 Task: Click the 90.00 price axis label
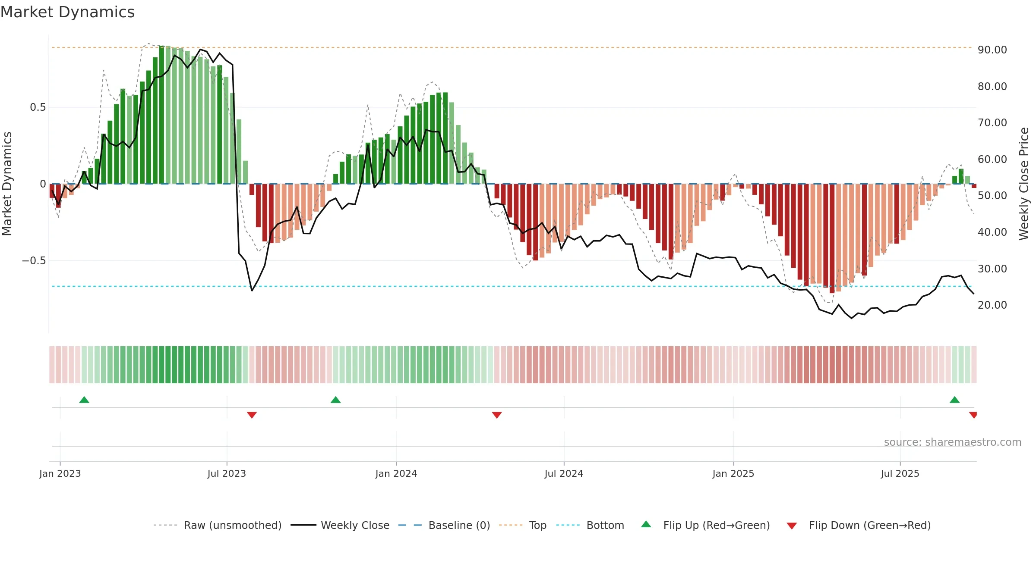tap(992, 50)
